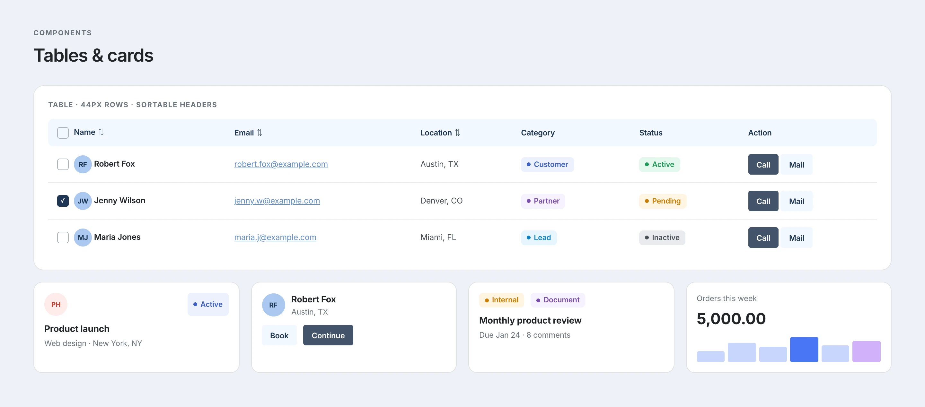Click the dark blue bar in Orders chart
Screen dimensions: 925x407
coord(804,349)
